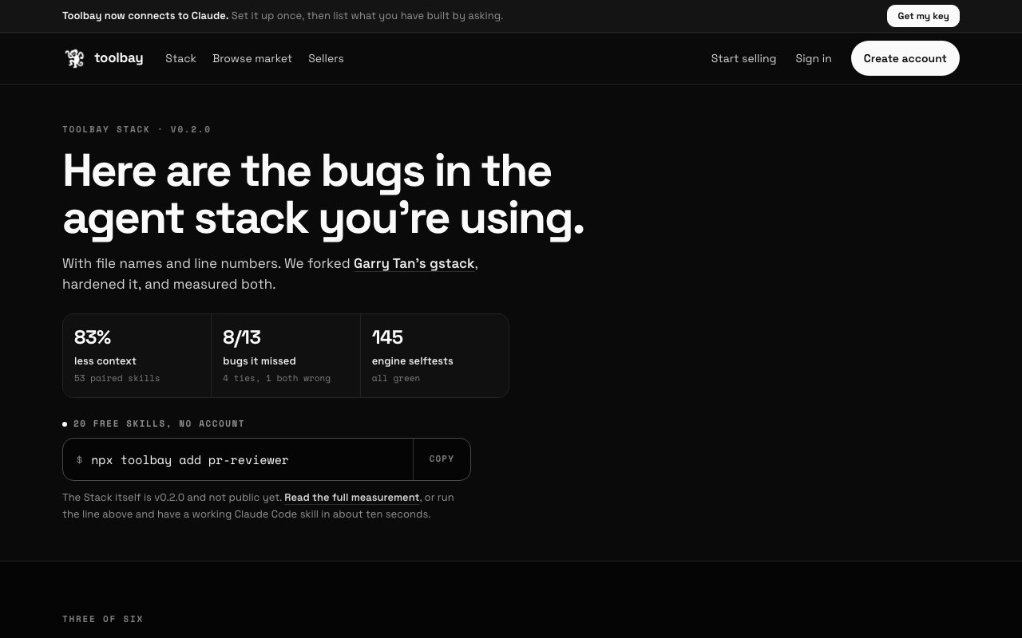Click the toolbay monkey logo icon
The image size is (1022, 638).
(x=74, y=58)
